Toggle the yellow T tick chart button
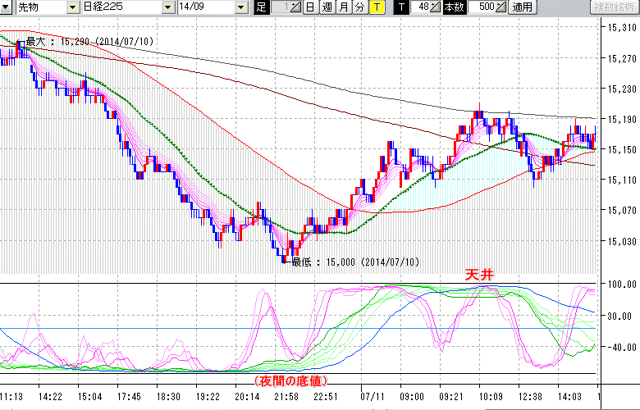Image resolution: width=640 pixels, height=410 pixels. [x=376, y=7]
